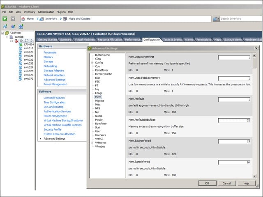This screenshot has width=263, height=197.
Task: Click the Mem.BalancePeriod value field
Action: point(234,141)
